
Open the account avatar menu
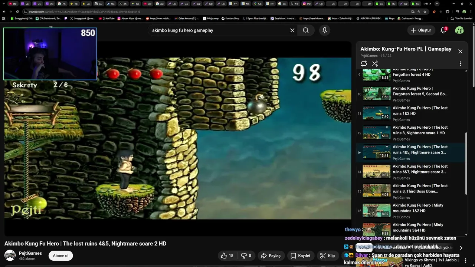(x=459, y=30)
